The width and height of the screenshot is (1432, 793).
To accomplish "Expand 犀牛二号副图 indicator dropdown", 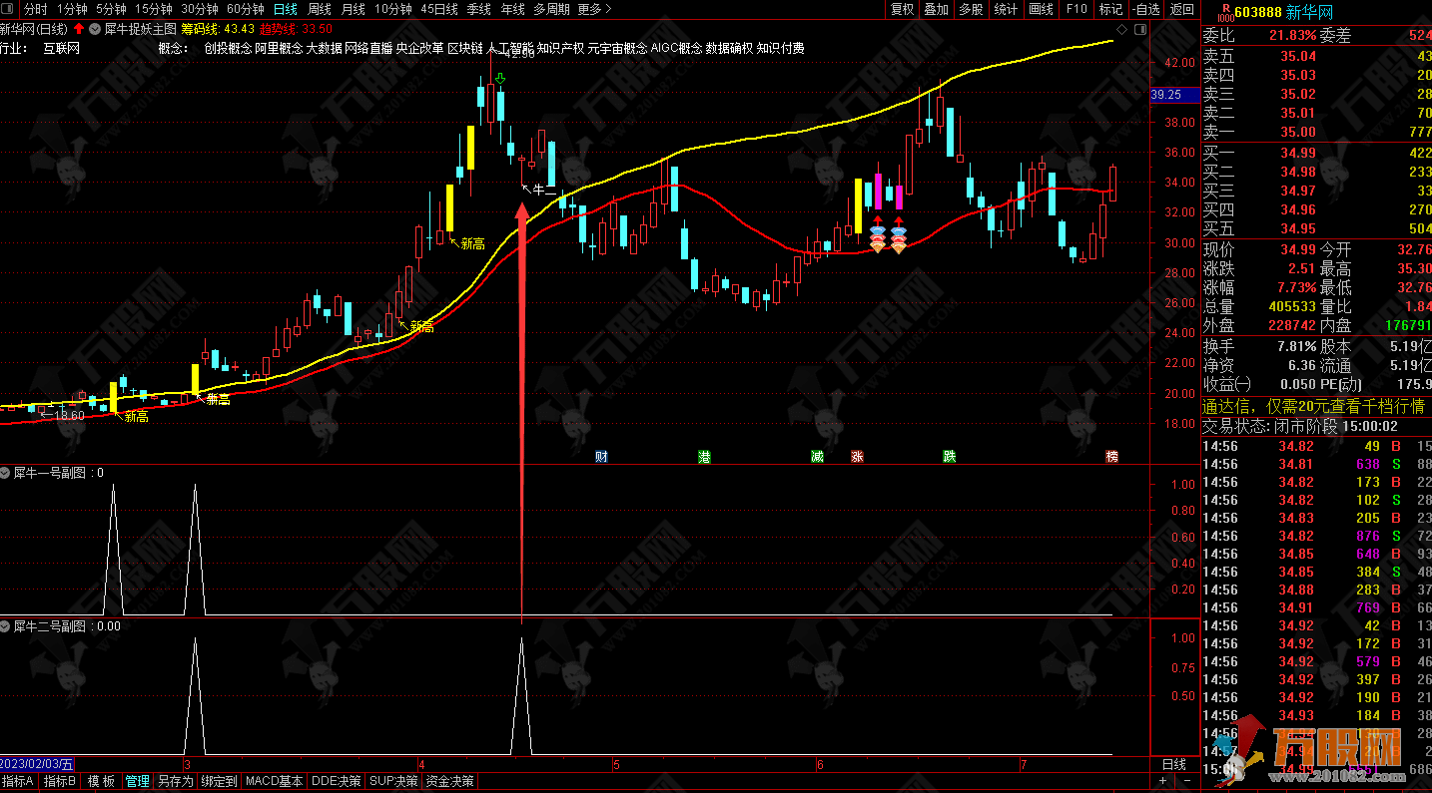I will (6, 626).
